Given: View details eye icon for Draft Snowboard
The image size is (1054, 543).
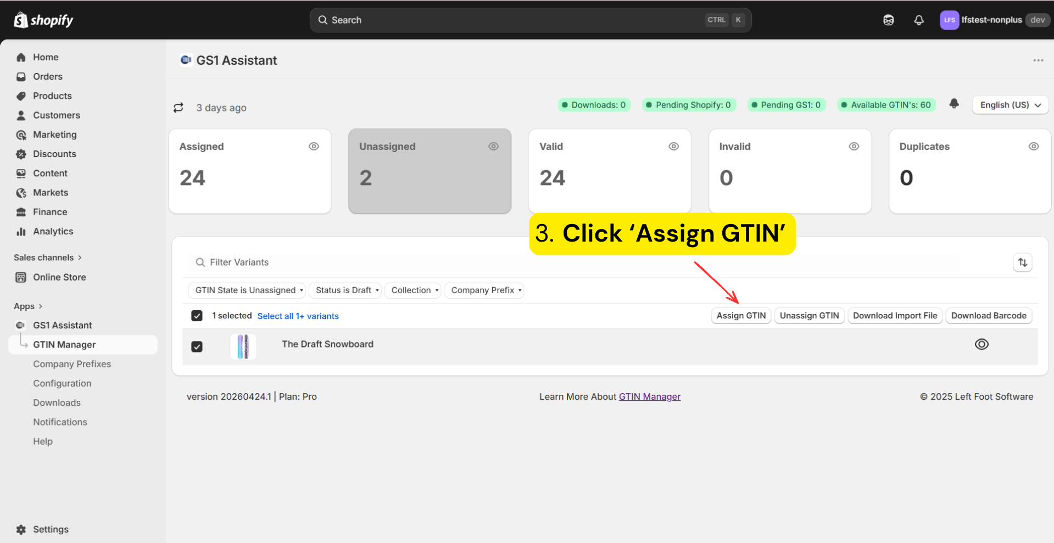Looking at the screenshot, I should 981,344.
